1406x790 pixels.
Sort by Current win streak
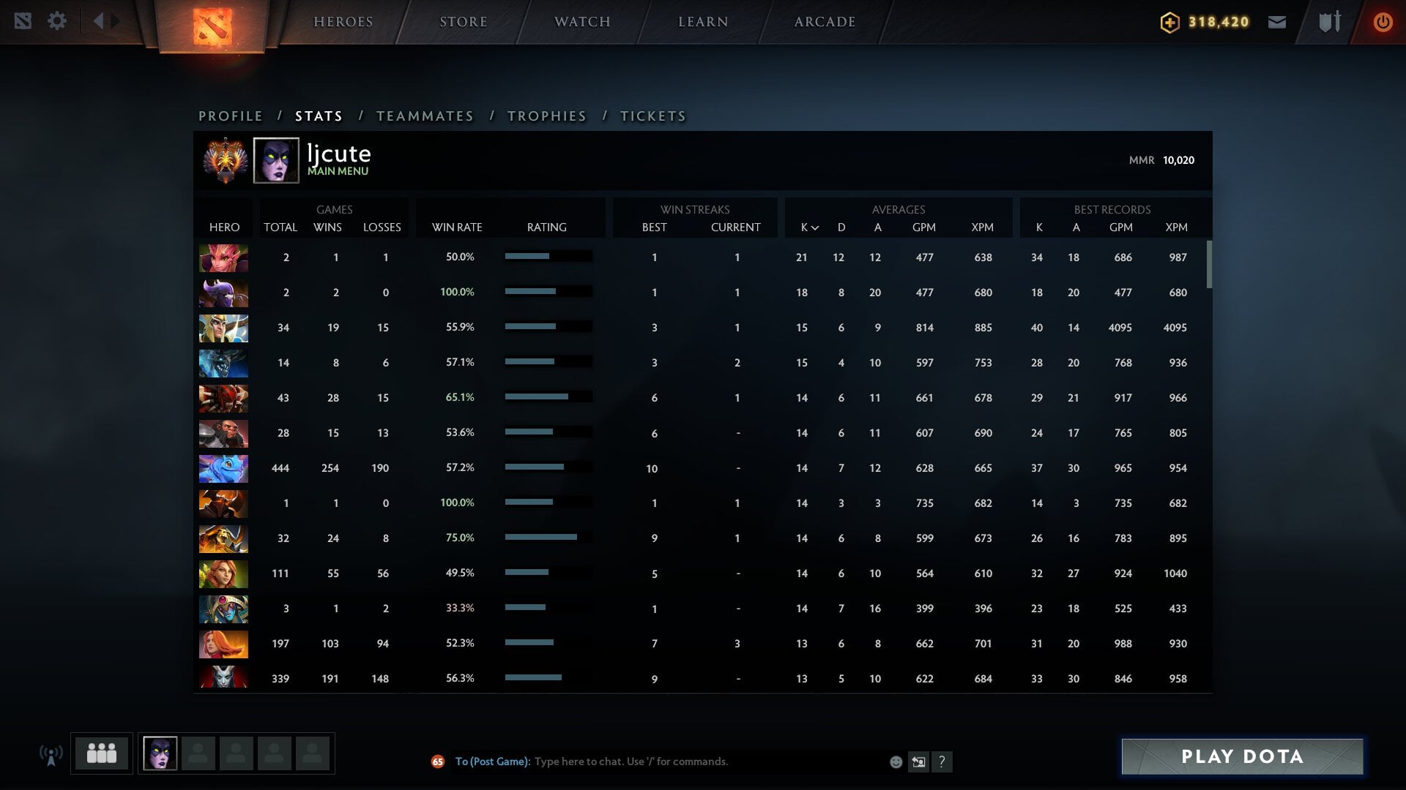[736, 227]
